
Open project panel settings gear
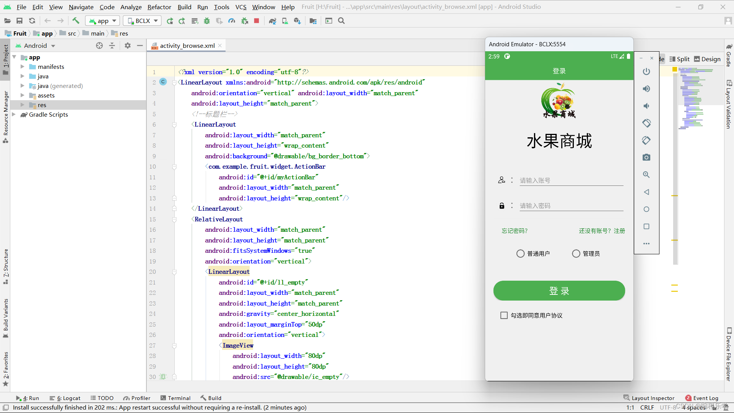click(x=128, y=46)
